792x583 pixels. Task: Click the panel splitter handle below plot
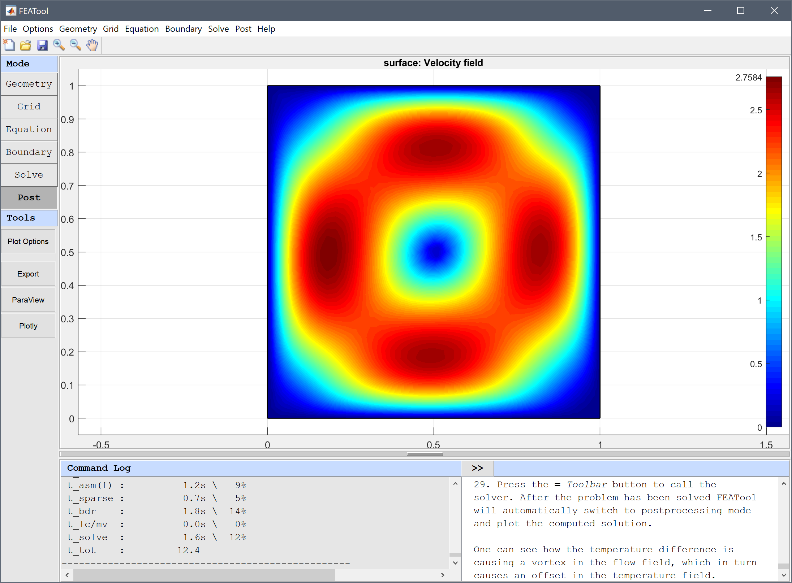coord(425,454)
